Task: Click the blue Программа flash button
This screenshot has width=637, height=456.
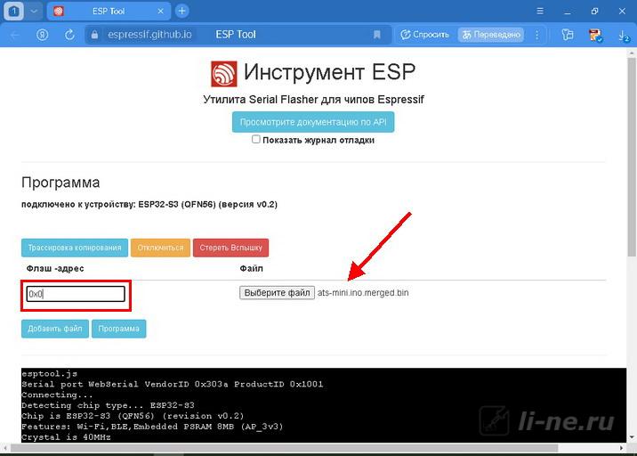Action: point(118,329)
